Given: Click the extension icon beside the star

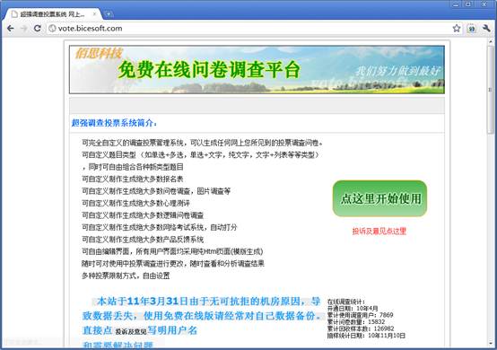Looking at the screenshot, I should pyautogui.click(x=471, y=29).
